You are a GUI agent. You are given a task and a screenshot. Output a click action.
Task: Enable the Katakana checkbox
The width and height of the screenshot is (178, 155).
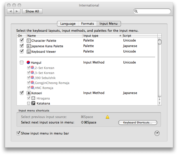[29, 103]
